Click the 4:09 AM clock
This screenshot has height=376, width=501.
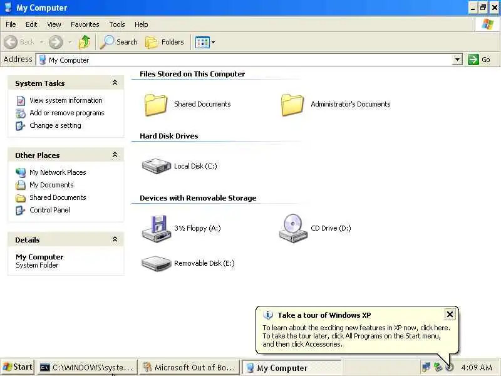click(477, 368)
